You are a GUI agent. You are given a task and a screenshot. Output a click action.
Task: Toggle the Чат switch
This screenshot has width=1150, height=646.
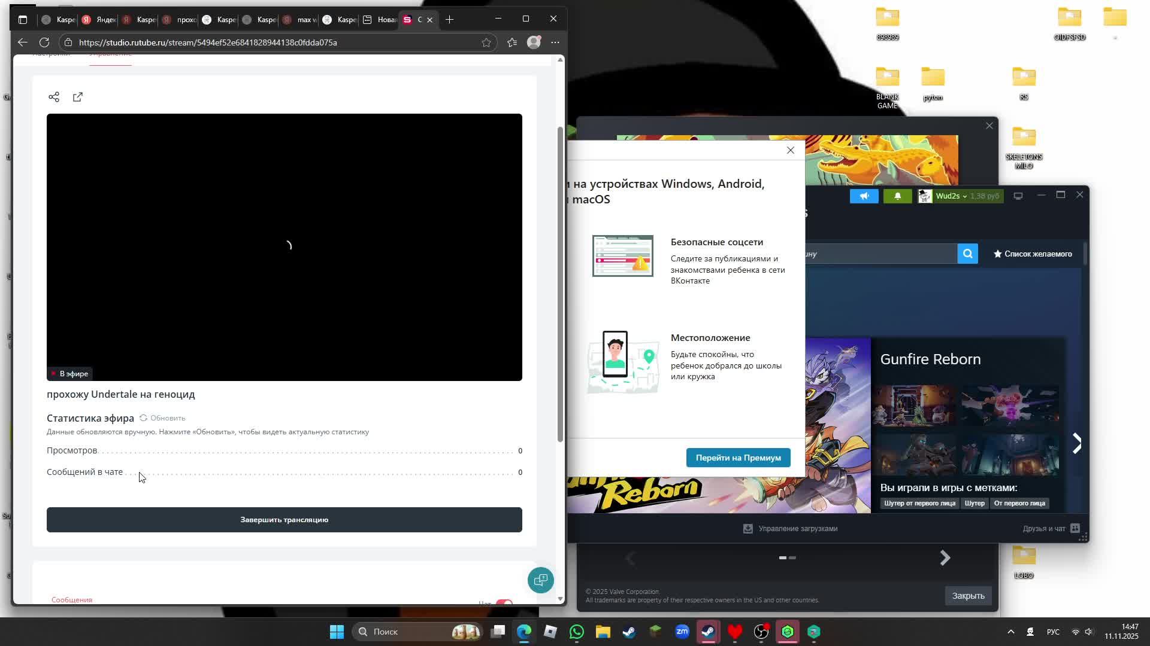504,602
